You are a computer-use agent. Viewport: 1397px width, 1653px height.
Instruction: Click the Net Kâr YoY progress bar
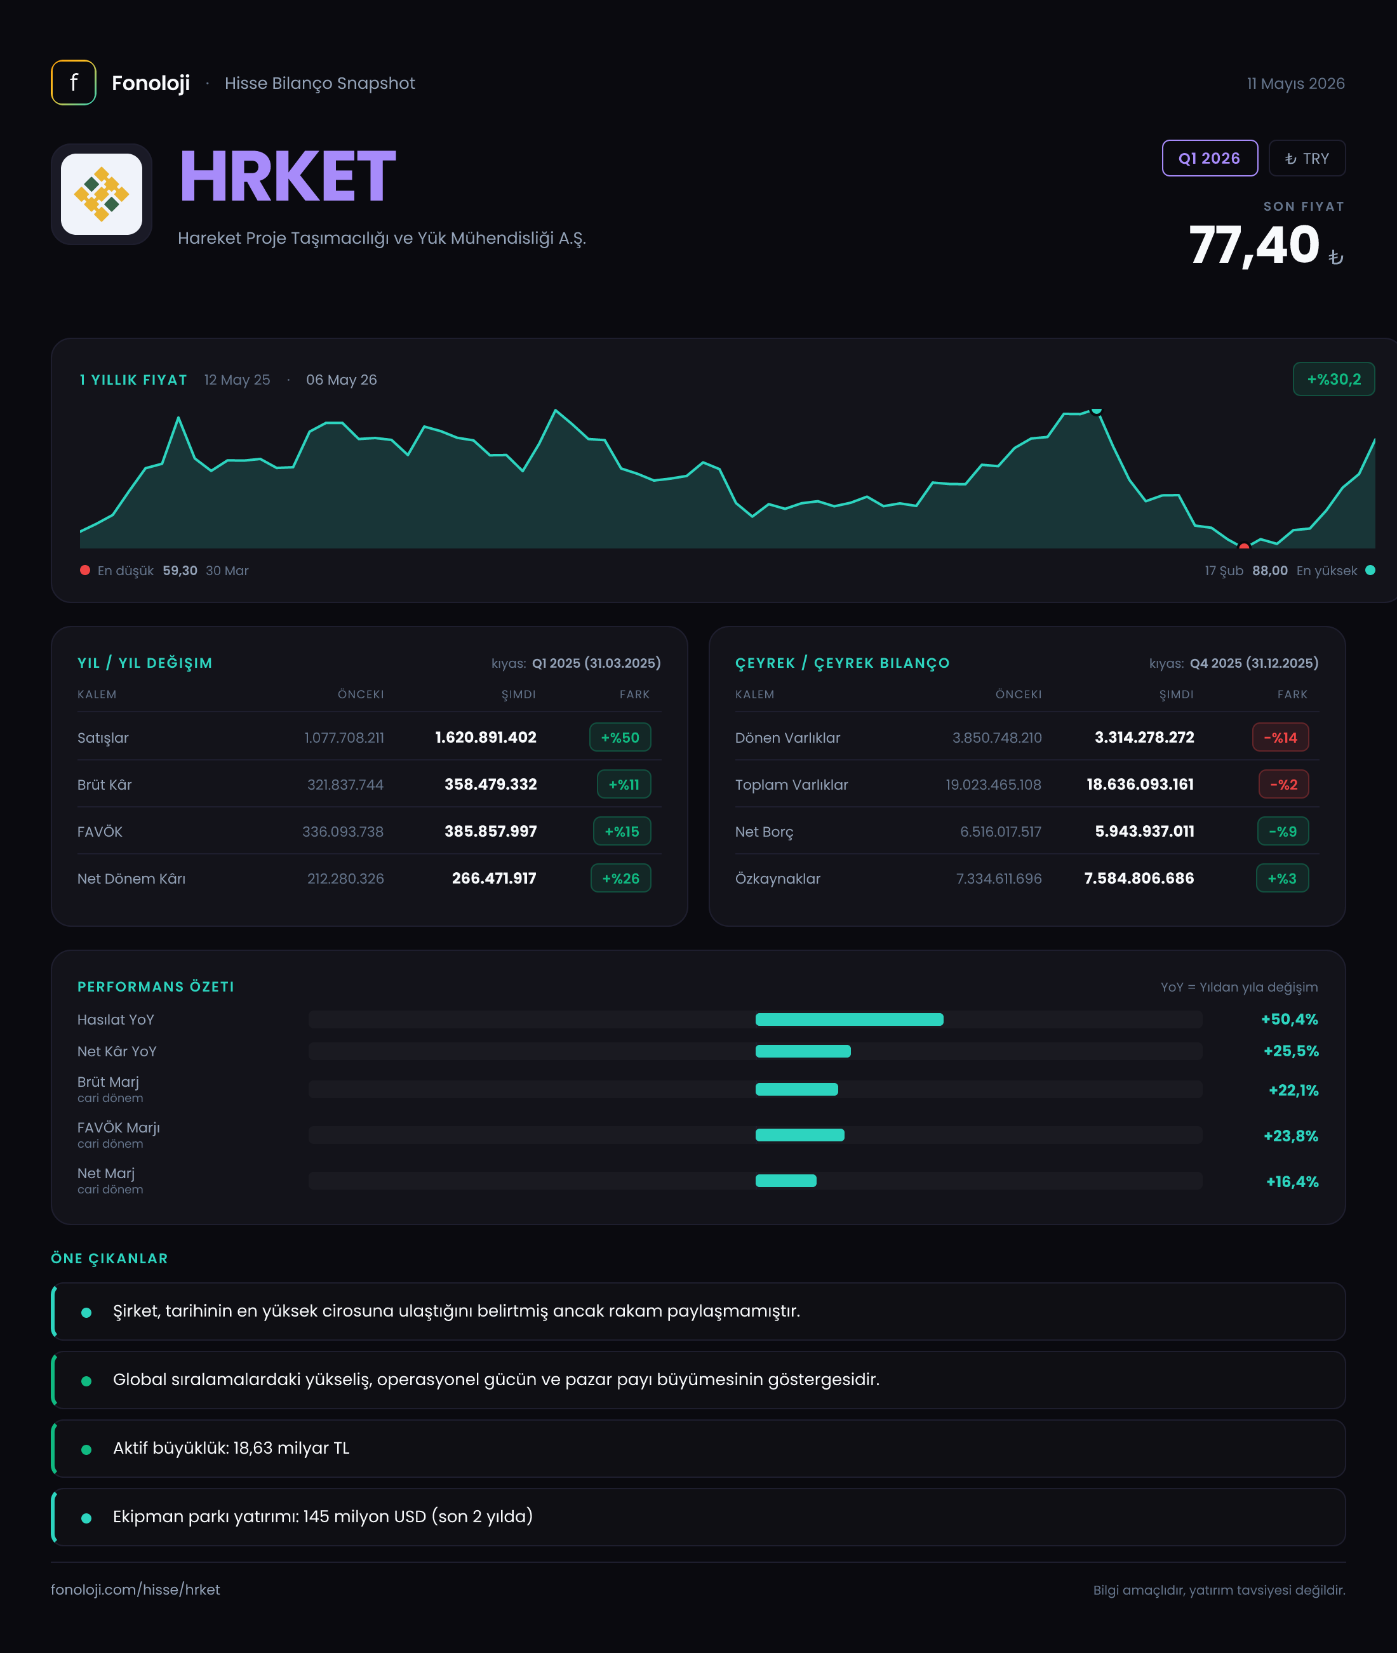pos(756,1051)
